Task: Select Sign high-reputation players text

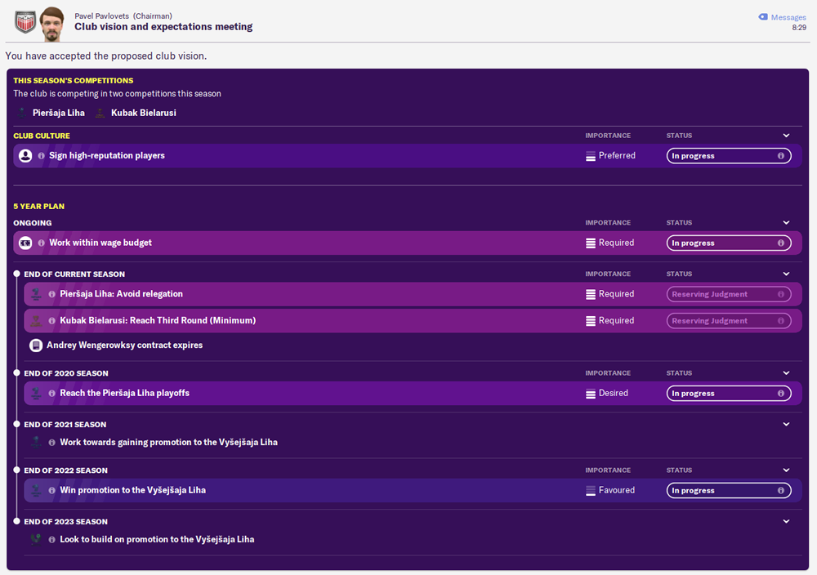Action: pyautogui.click(x=107, y=156)
